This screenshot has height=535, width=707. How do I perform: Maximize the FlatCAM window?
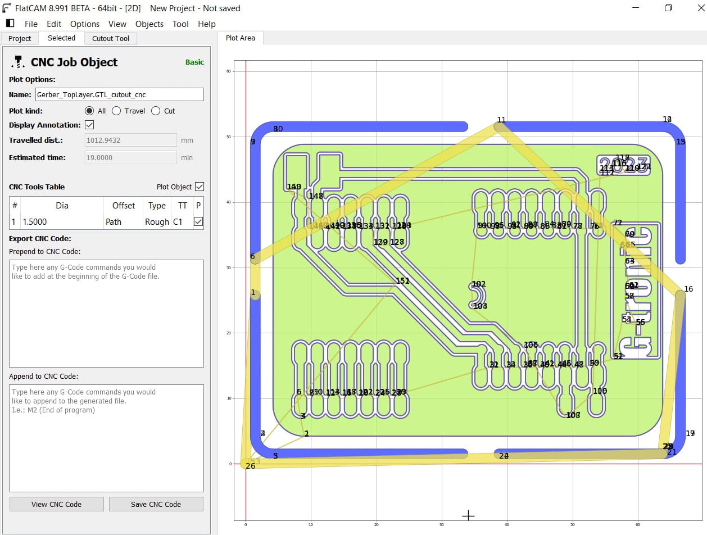[x=668, y=8]
